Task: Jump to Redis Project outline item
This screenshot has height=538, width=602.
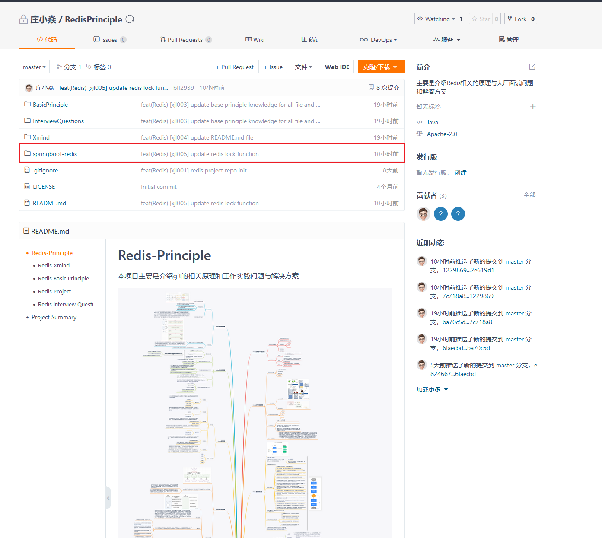Action: pos(54,291)
